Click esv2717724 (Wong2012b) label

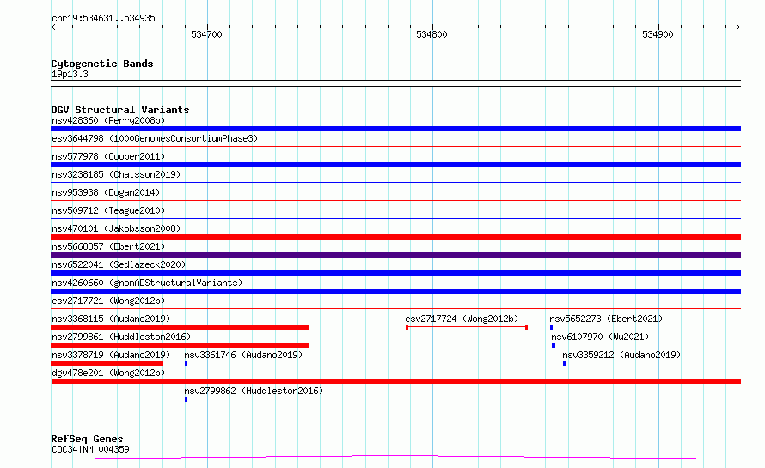tap(462, 319)
